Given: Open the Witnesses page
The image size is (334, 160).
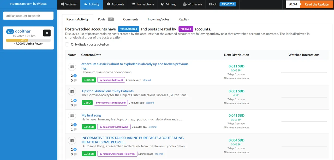Looking at the screenshot, I should pyautogui.click(x=192, y=4).
